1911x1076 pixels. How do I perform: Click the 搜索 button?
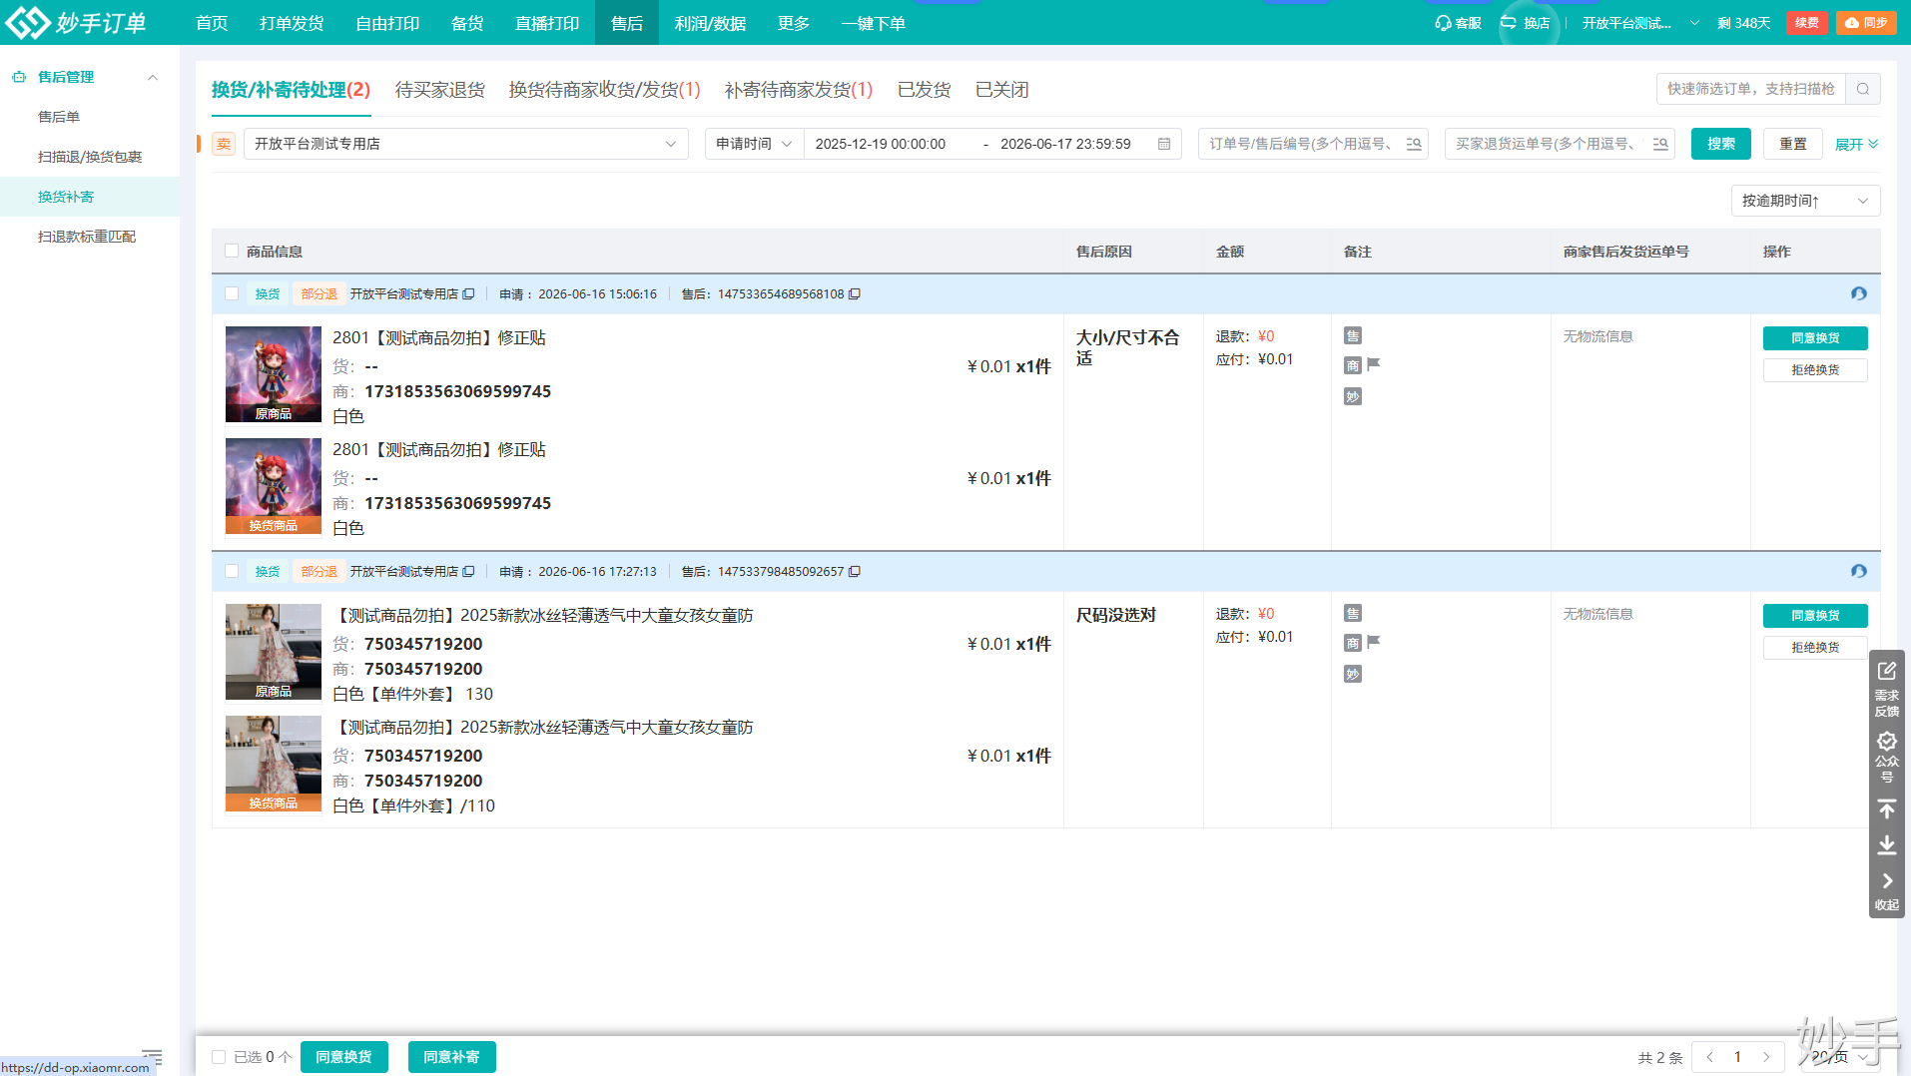pyautogui.click(x=1720, y=144)
